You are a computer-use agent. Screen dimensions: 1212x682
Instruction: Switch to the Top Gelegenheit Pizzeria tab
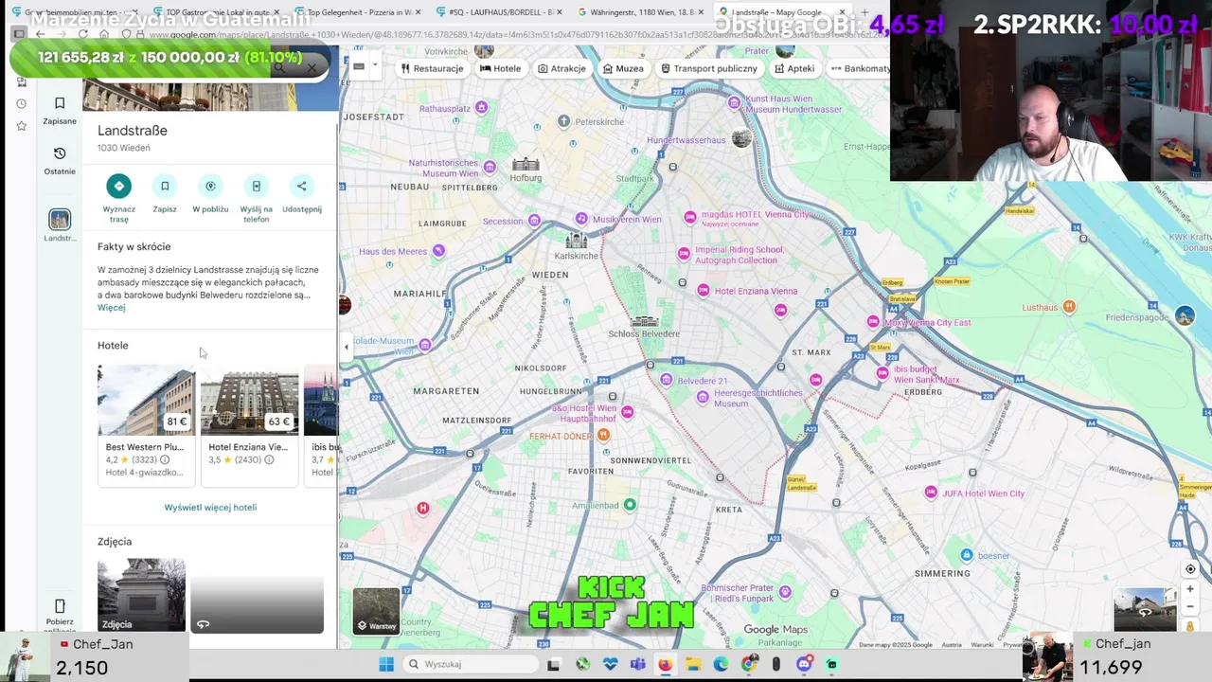357,12
